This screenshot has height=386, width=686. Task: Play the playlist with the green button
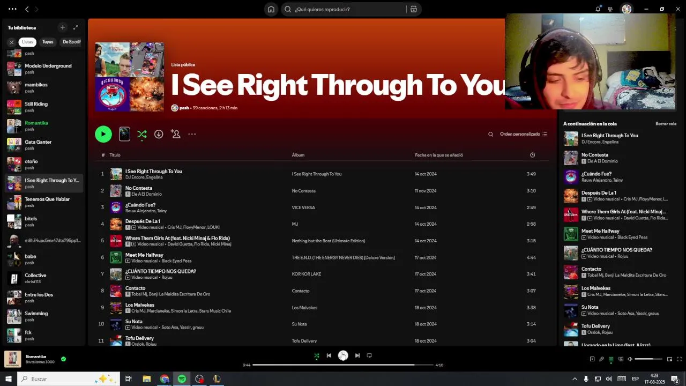pyautogui.click(x=103, y=134)
